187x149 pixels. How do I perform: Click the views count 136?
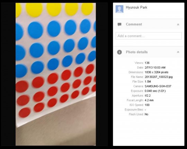coord(147,63)
